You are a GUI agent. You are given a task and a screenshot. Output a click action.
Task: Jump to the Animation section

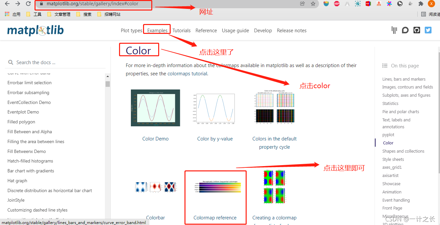coord(392,192)
